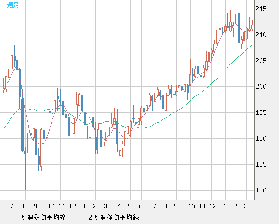Click the 215 price axis label
This screenshot has width=279, height=224.
(x=261, y=9)
